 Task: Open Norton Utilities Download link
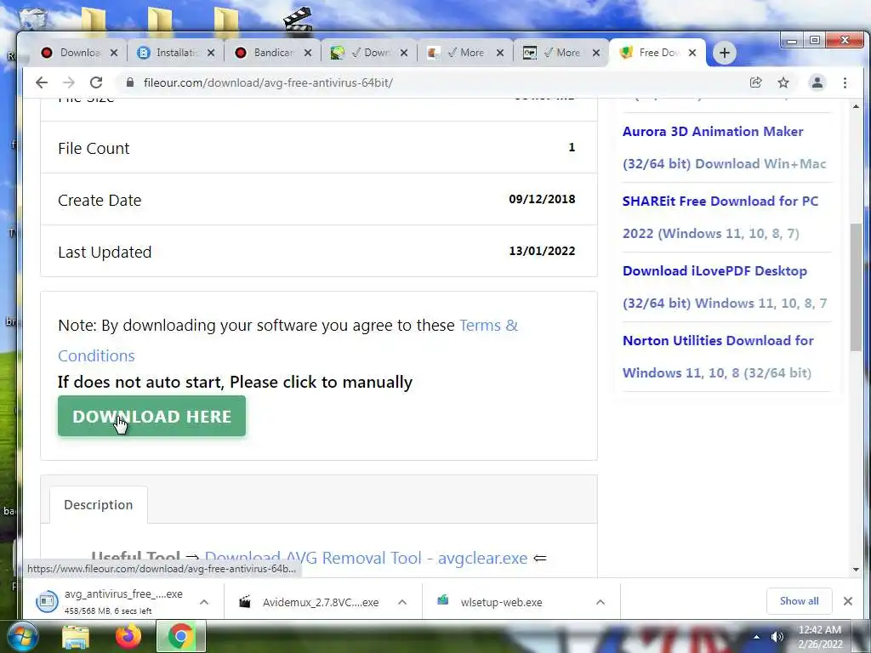pos(718,356)
